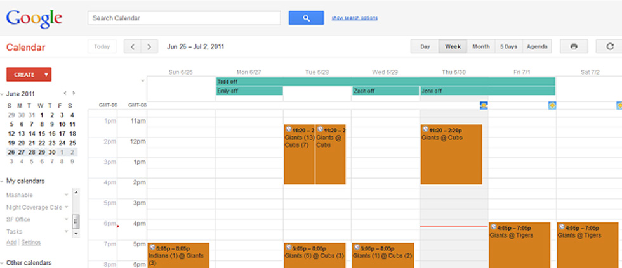Switch to the Agenda view
The height and width of the screenshot is (268, 622).
pos(538,46)
